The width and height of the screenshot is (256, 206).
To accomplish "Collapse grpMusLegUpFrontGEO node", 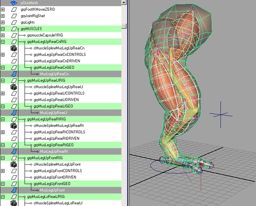I will pyautogui.click(x=3, y=183).
